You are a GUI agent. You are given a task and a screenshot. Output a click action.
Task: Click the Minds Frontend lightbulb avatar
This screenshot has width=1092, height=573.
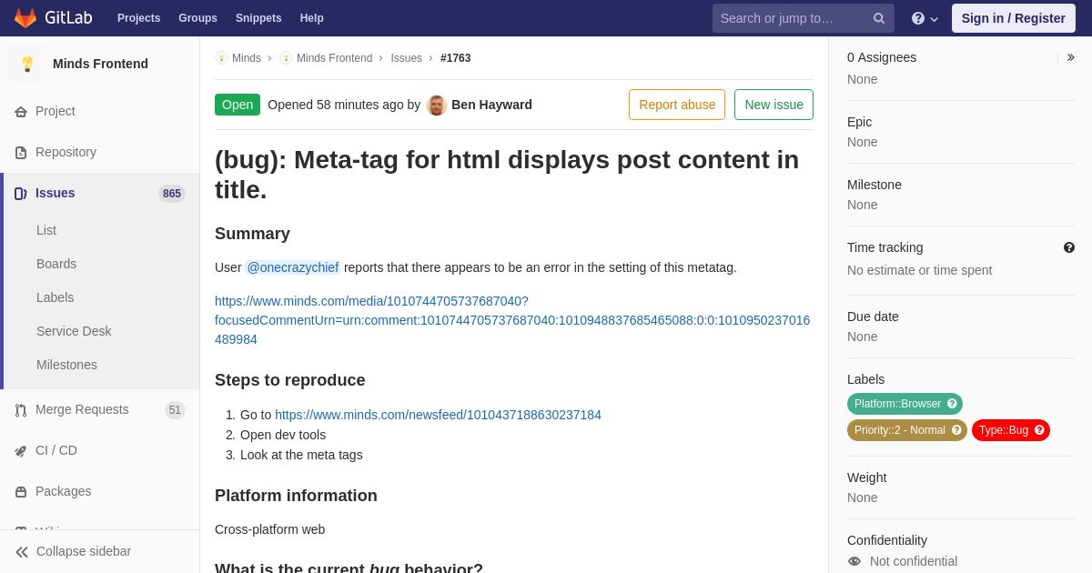pyautogui.click(x=27, y=64)
